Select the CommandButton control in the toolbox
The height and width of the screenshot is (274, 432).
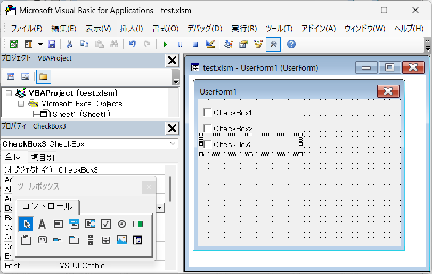42,240
